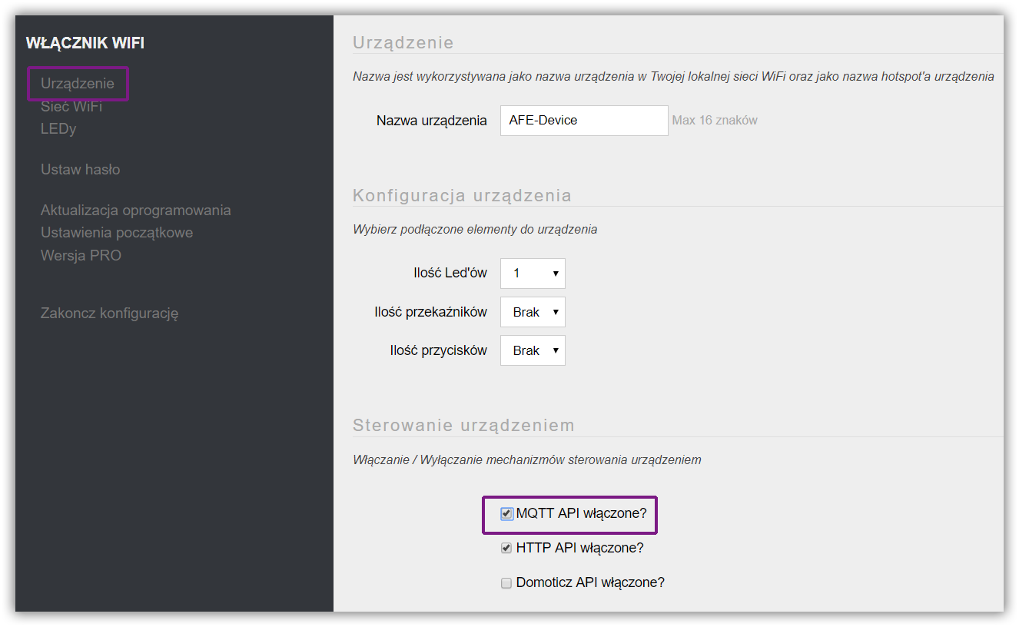The height and width of the screenshot is (627, 1019).
Task: Enable Domoticz API włączone checkbox
Action: pyautogui.click(x=506, y=583)
